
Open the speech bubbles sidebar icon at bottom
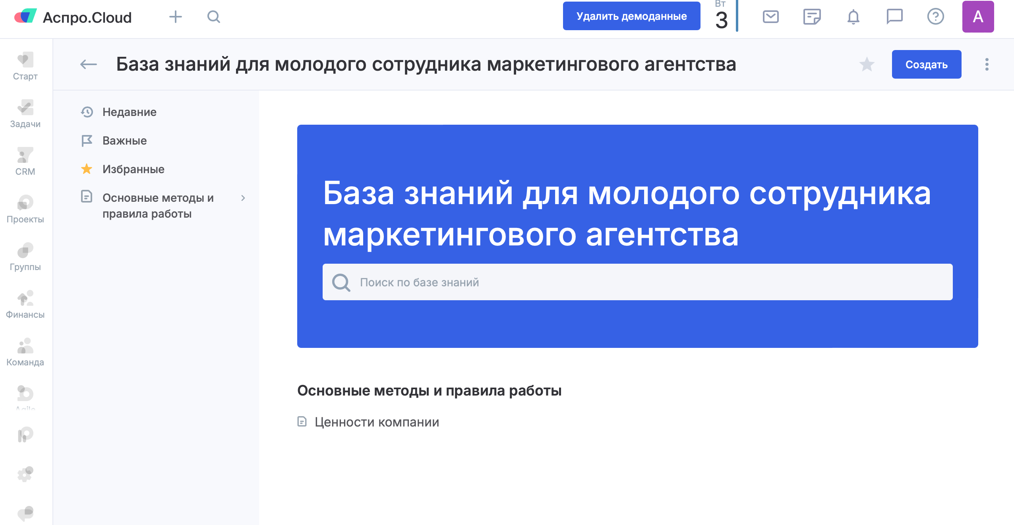[x=25, y=513]
